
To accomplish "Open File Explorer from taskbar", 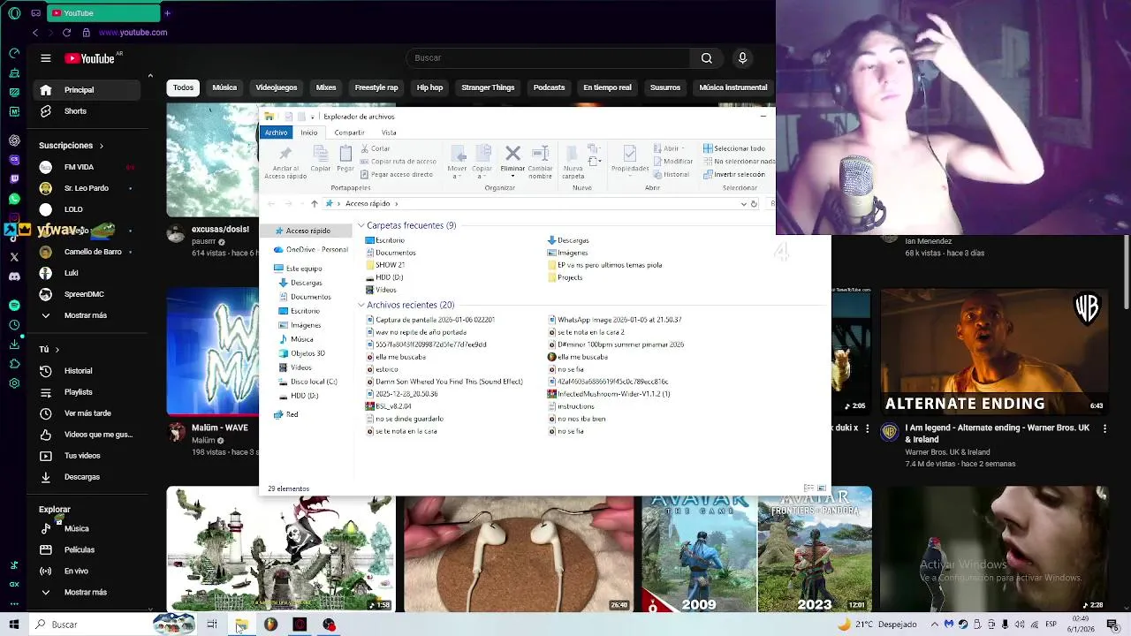I will (241, 625).
